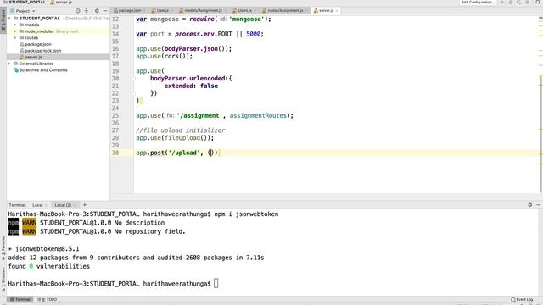The image size is (543, 305).
Task: Click the fold marker beside line 20
Action: pyautogui.click(x=133, y=79)
